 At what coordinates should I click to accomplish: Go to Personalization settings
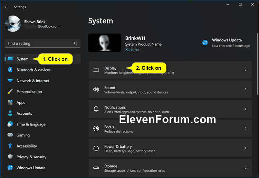tap(42, 92)
